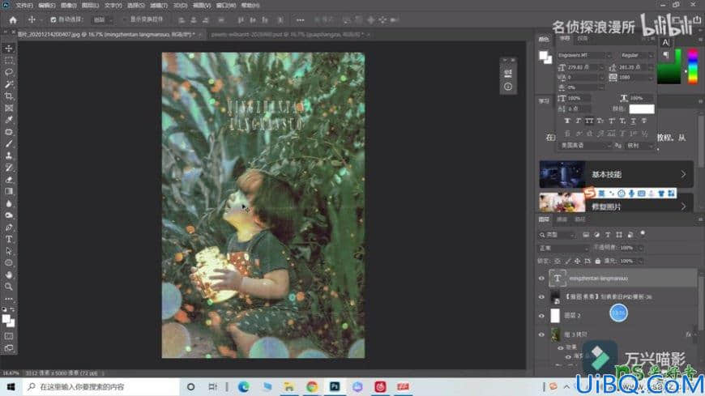Select the Hand tool
The image size is (705, 396).
click(x=9, y=275)
